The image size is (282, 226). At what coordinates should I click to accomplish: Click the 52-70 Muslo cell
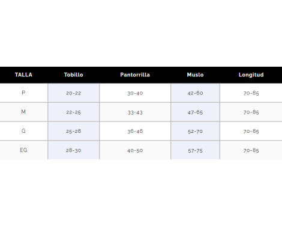tap(195, 131)
